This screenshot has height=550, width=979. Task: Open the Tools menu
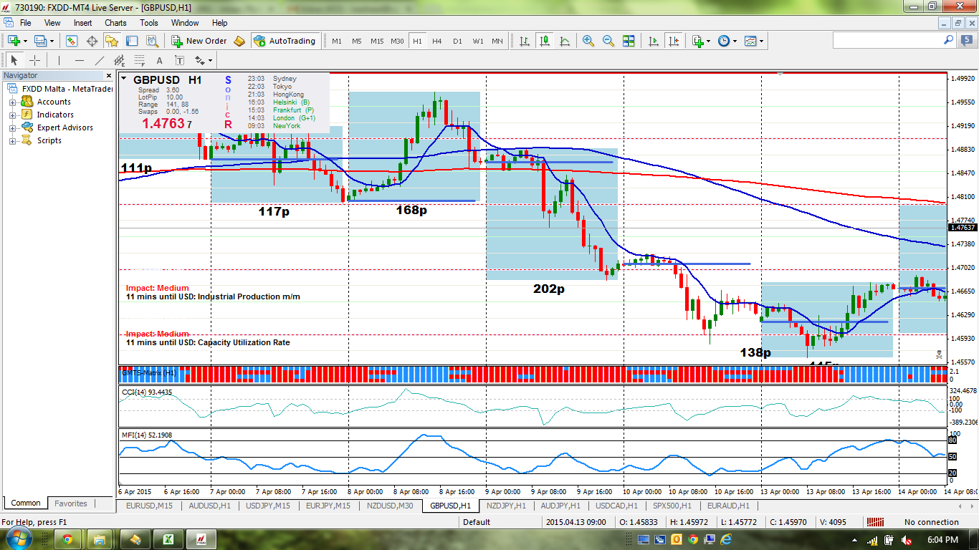[149, 23]
